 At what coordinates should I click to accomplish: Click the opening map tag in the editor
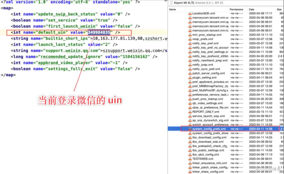pyautogui.click(x=7, y=8)
